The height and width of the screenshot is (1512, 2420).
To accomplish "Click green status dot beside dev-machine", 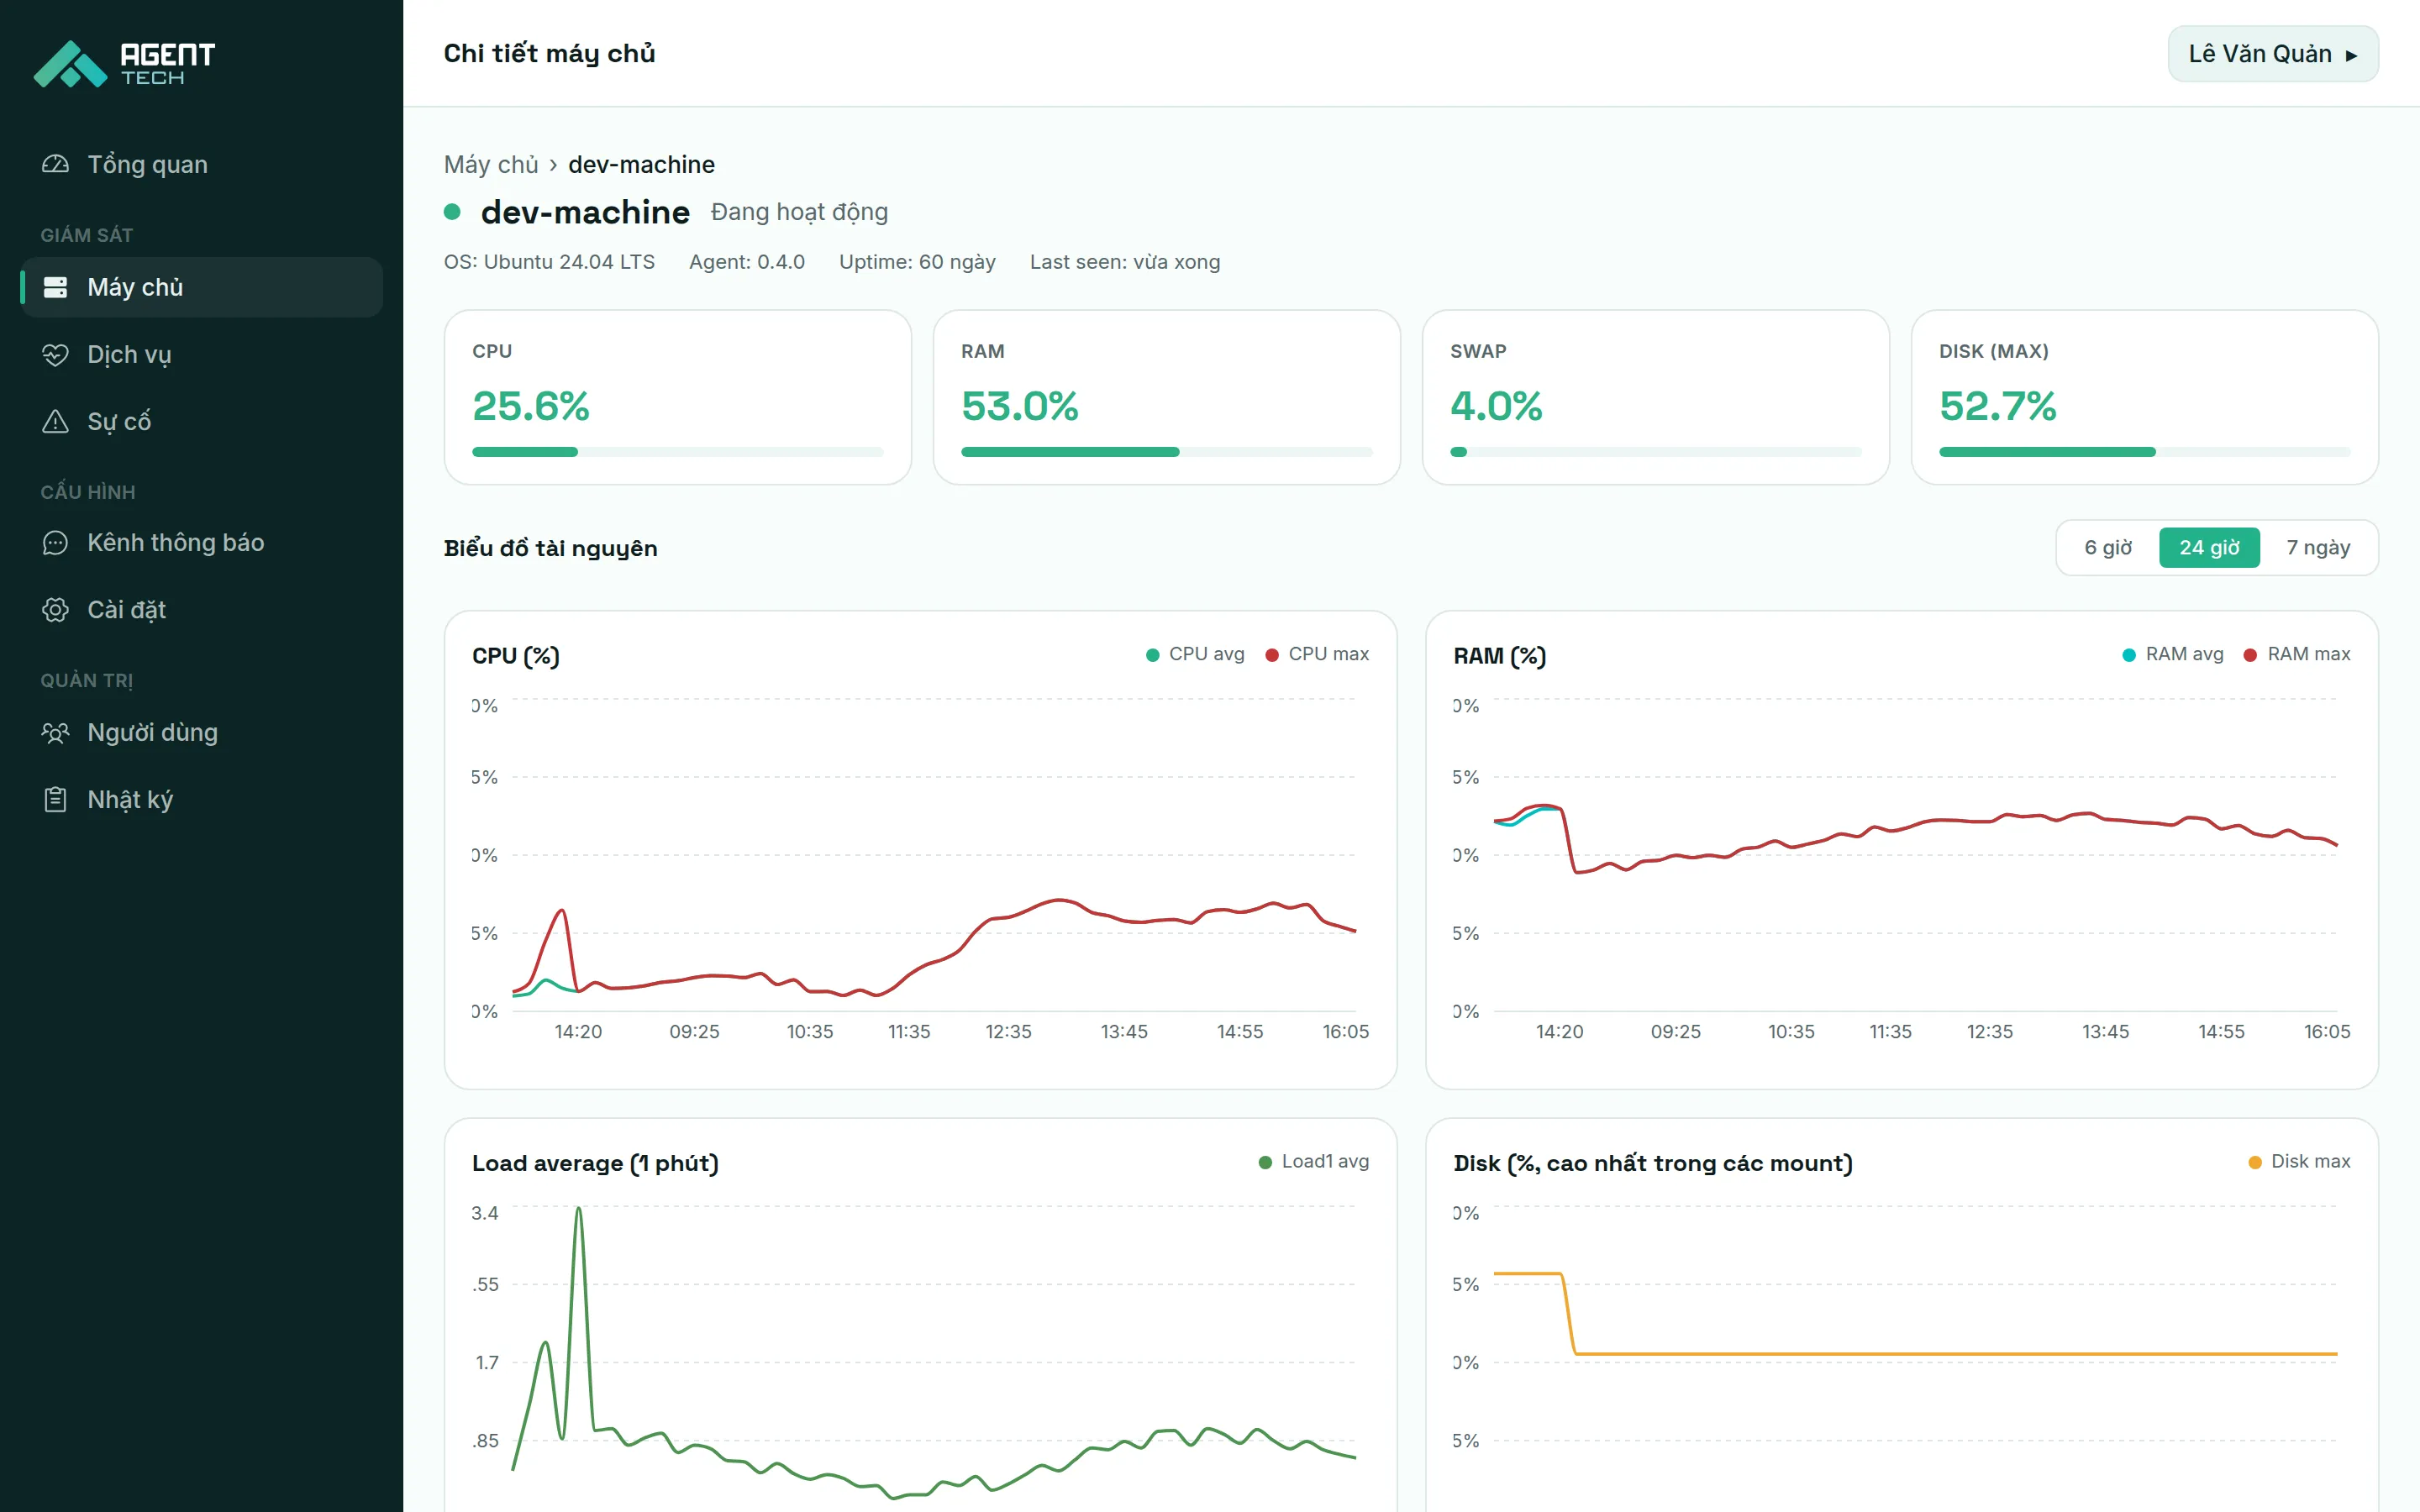I will click(452, 212).
